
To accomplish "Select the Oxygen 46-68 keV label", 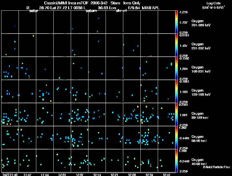I will click(199, 162).
